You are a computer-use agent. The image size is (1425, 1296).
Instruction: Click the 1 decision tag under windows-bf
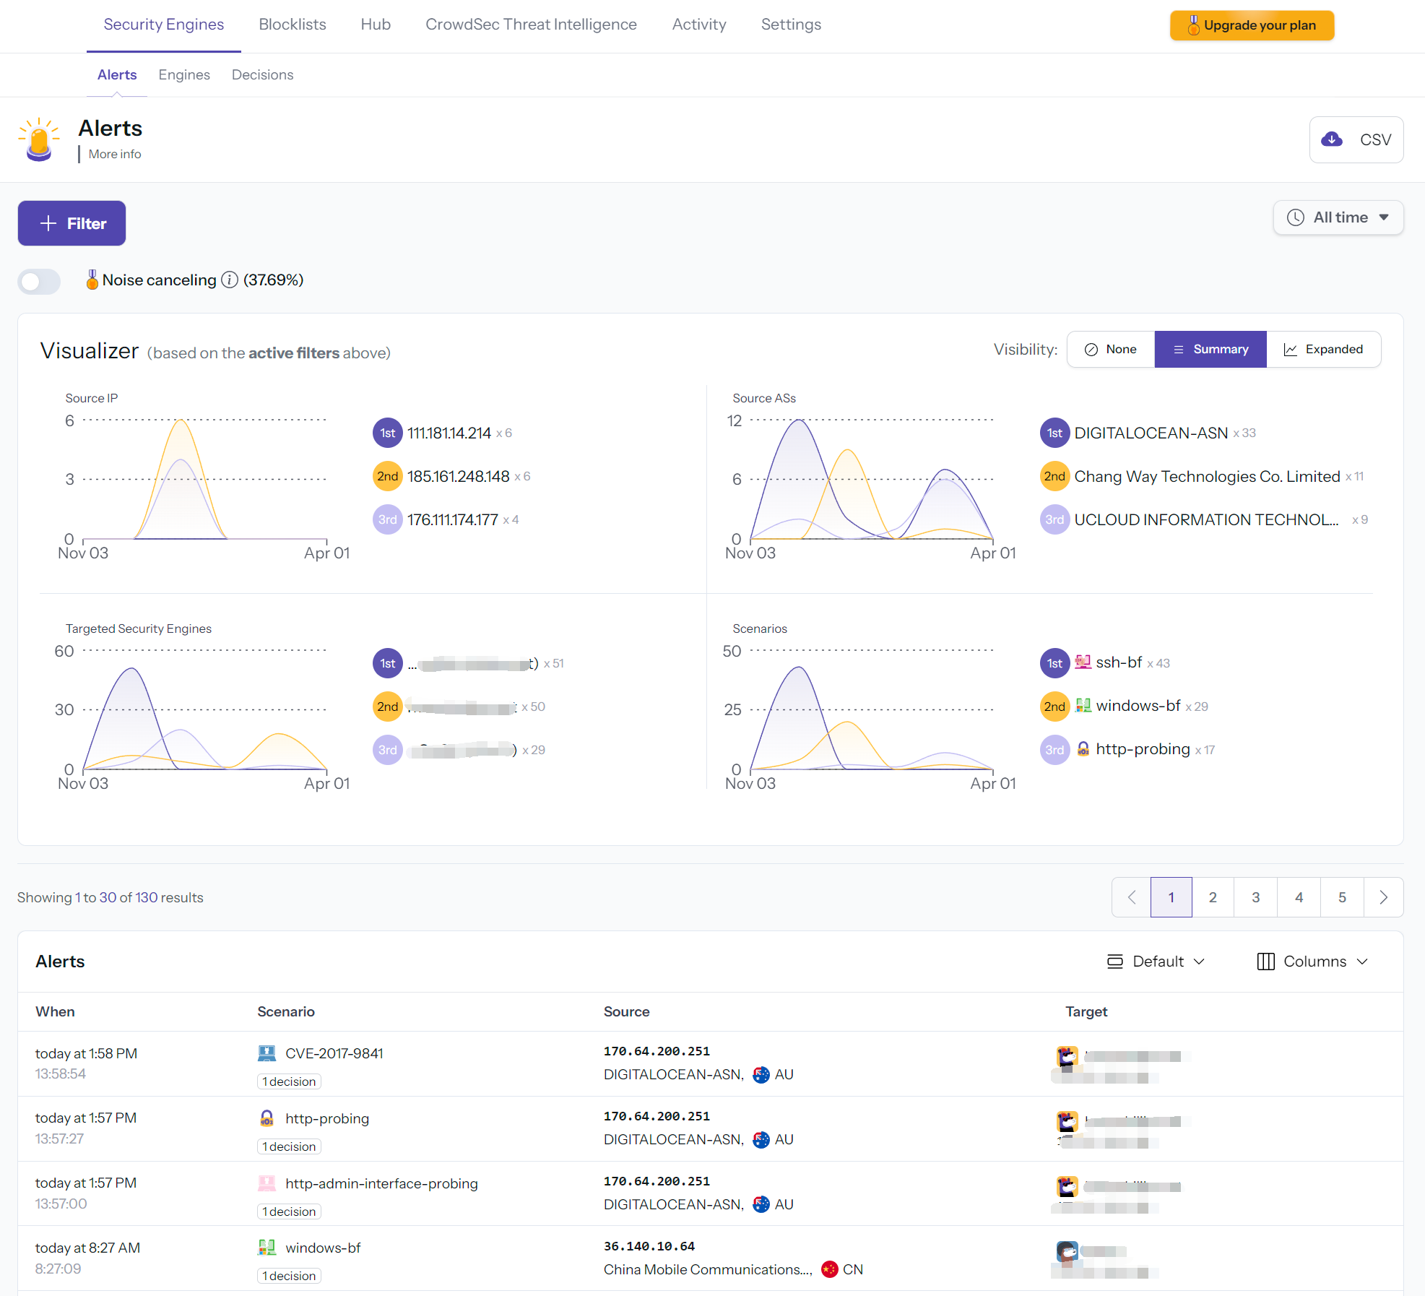click(x=289, y=1276)
